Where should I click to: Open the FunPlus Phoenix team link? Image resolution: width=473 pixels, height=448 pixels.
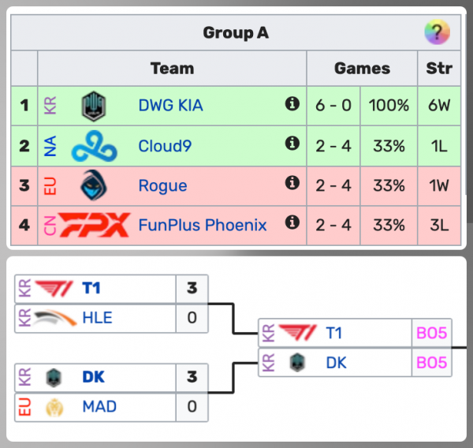click(203, 226)
